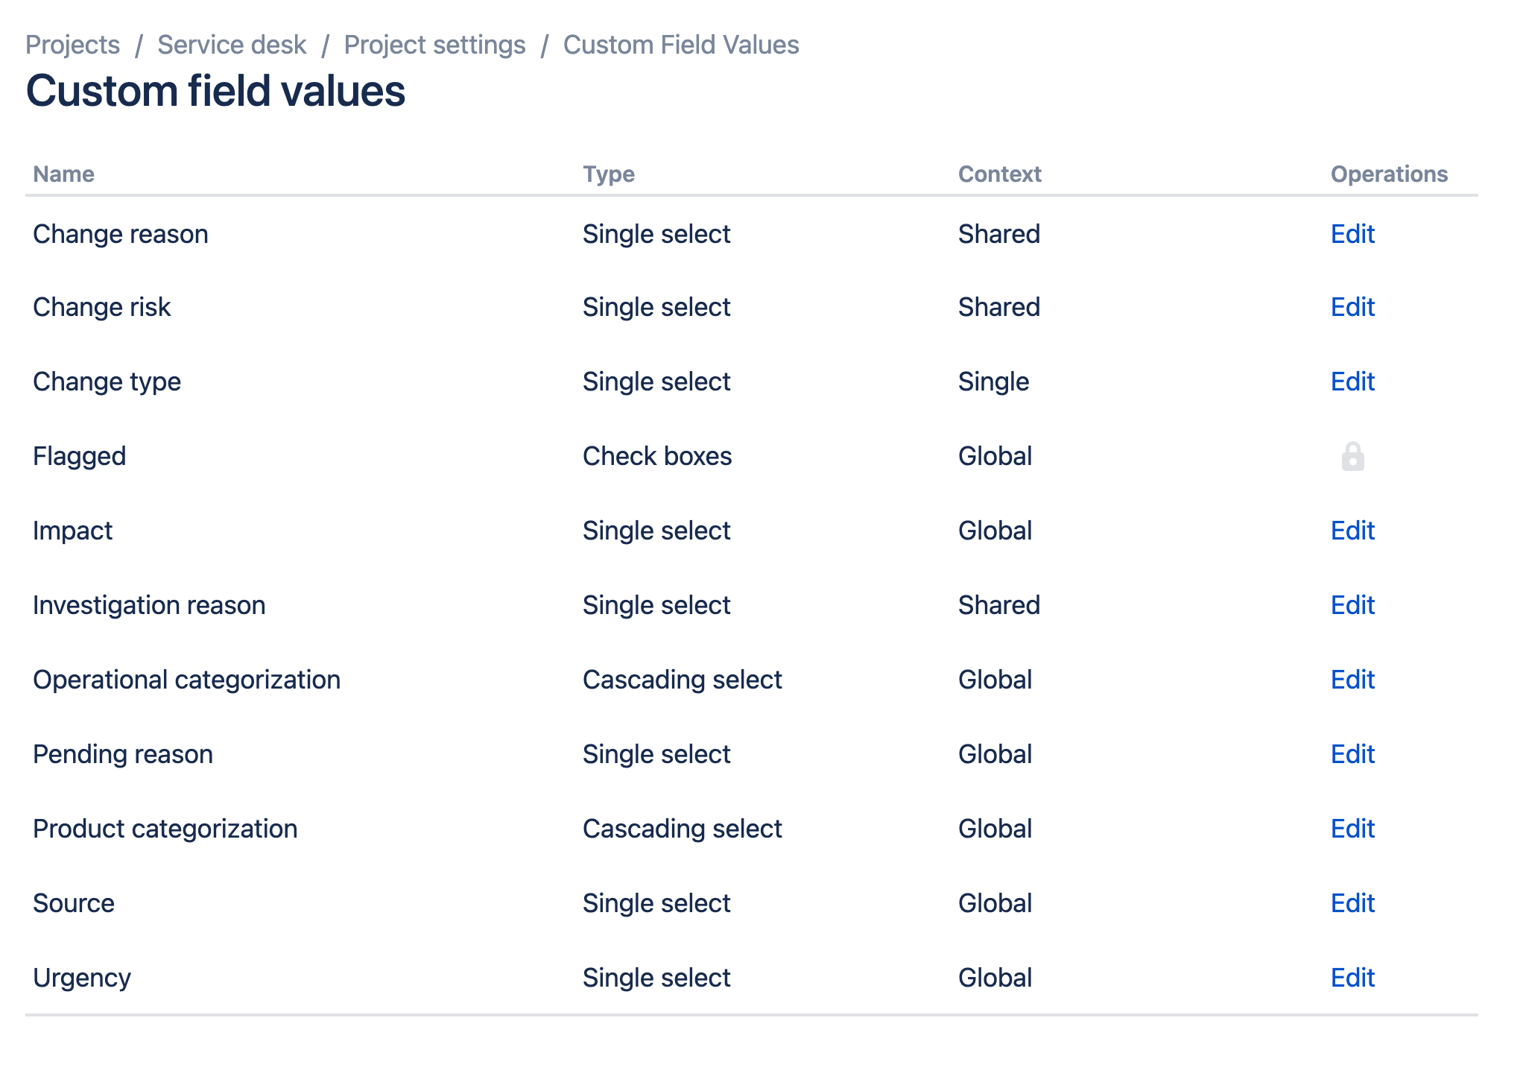
Task: Open Project settings breadcrumb
Action: pyautogui.click(x=434, y=45)
